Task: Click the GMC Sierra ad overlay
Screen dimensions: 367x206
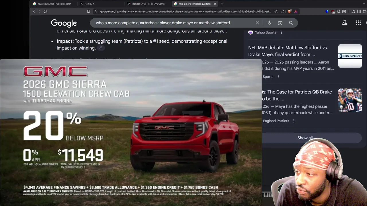Action: click(x=131, y=132)
